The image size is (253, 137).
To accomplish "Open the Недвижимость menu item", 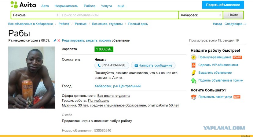I will click(x=66, y=6).
